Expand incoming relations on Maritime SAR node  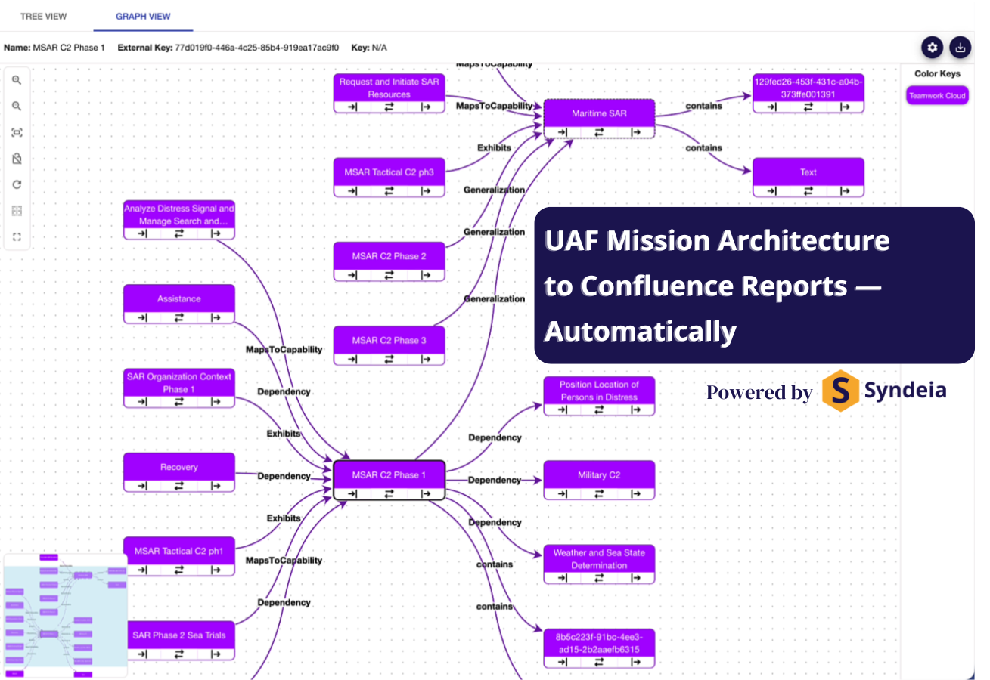[562, 132]
